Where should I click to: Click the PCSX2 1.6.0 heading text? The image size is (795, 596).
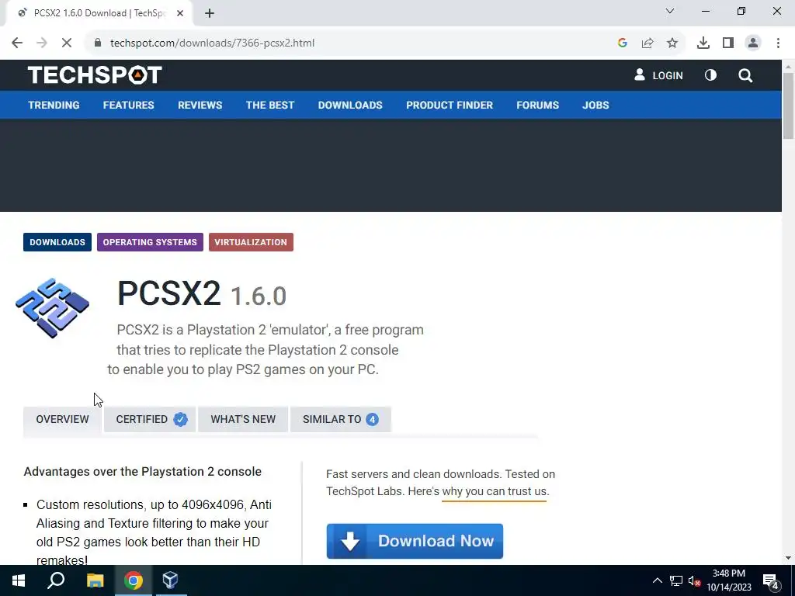coord(202,293)
